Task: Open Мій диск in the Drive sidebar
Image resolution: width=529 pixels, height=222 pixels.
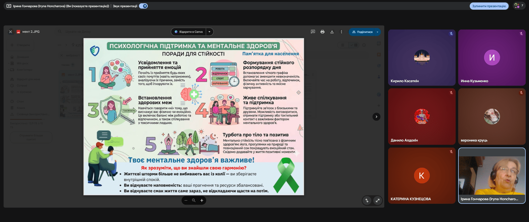Action: (x=23, y=63)
